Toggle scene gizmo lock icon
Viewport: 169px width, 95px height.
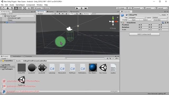tap(118, 17)
